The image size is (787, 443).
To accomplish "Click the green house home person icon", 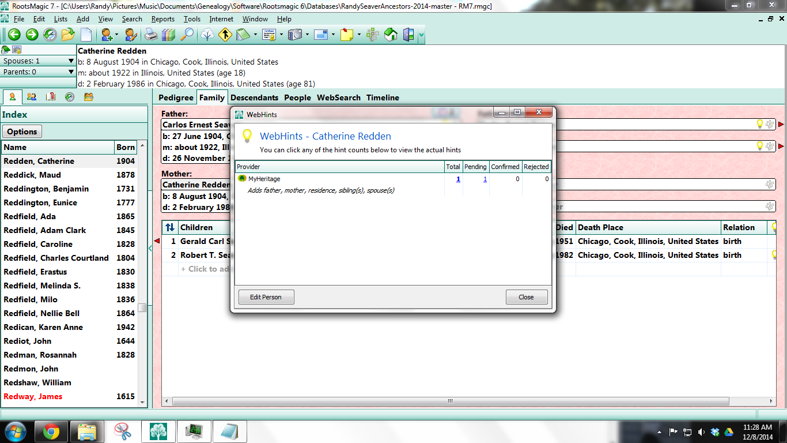I will 391,35.
